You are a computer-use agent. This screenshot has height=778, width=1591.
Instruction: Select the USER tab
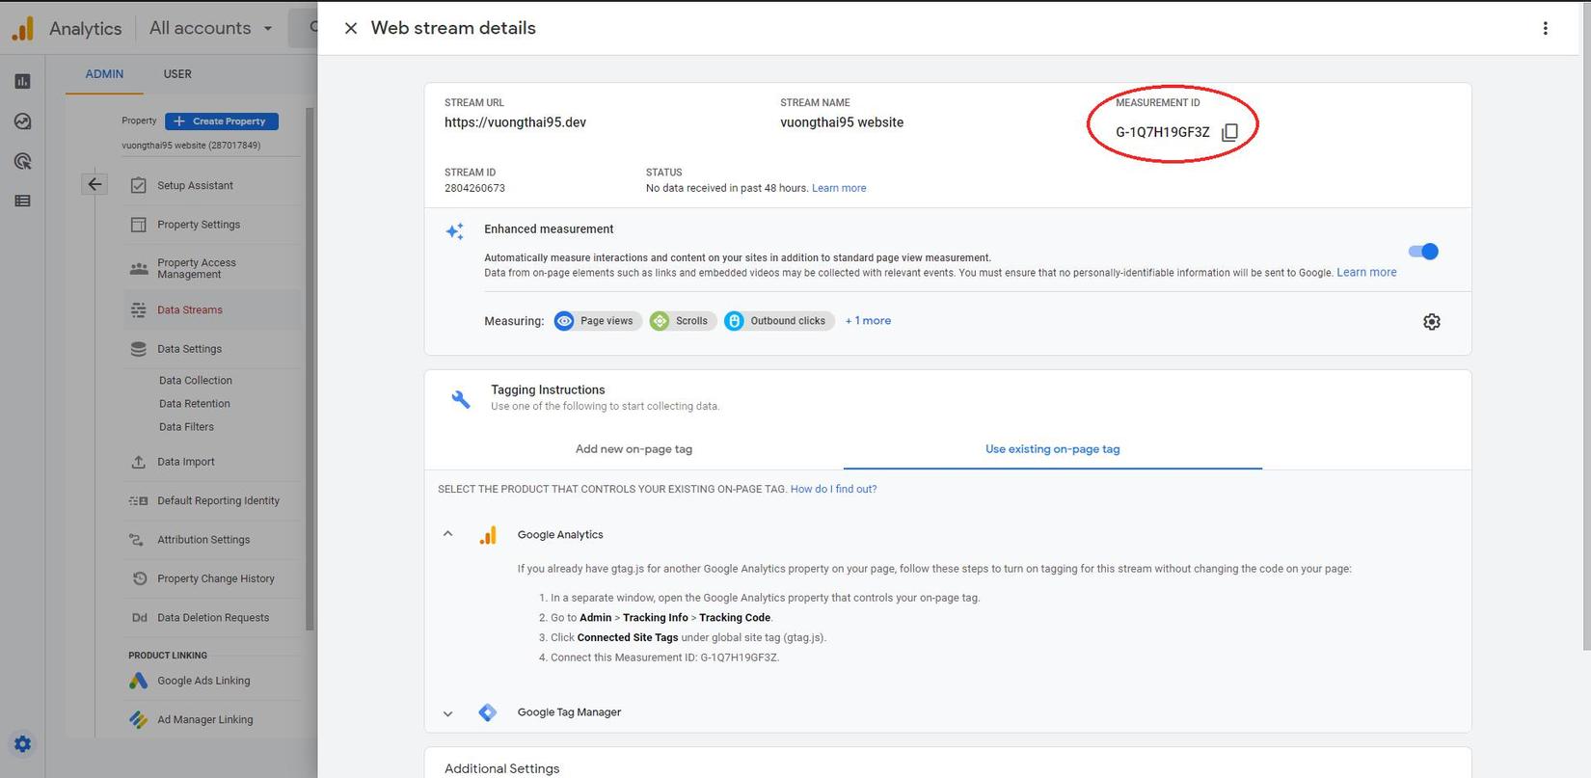coord(177,74)
